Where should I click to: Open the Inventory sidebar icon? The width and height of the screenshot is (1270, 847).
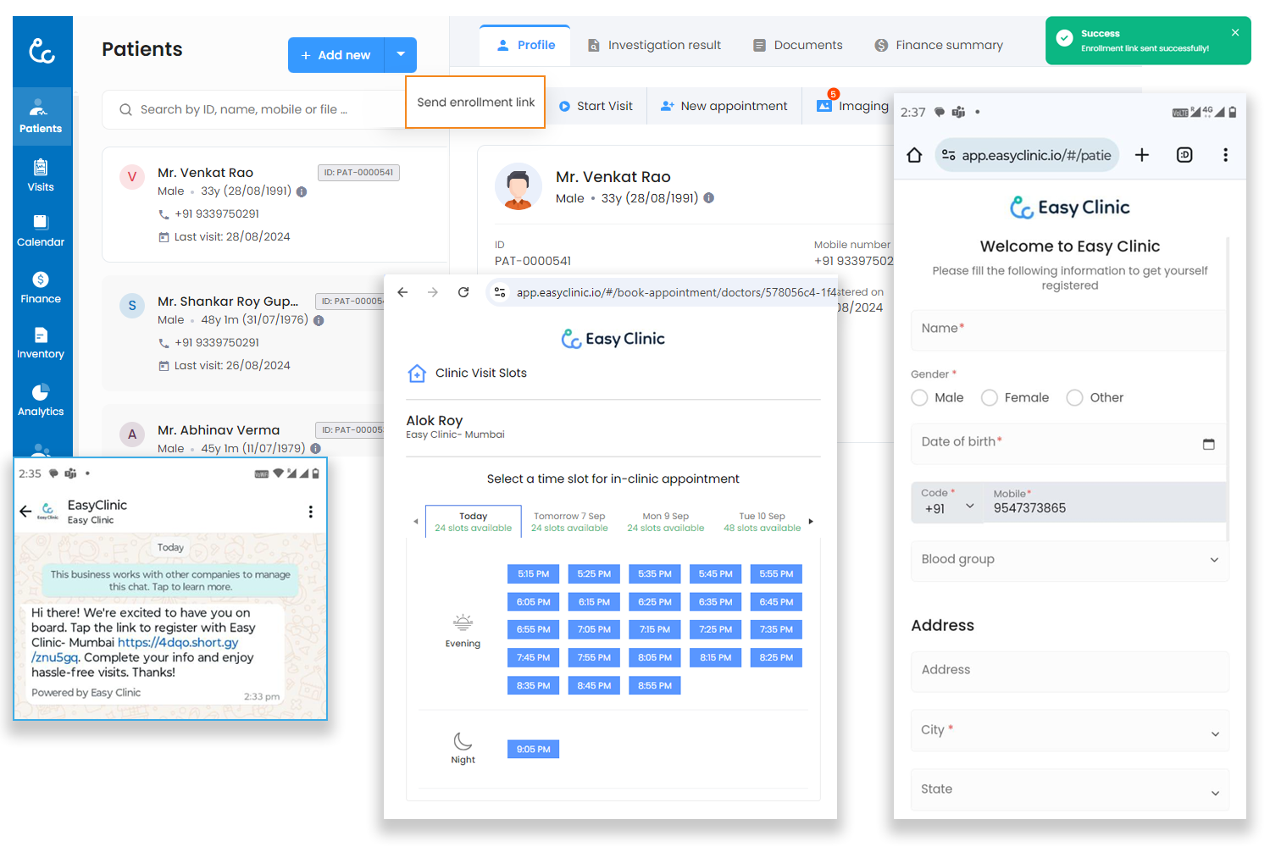coord(41,343)
